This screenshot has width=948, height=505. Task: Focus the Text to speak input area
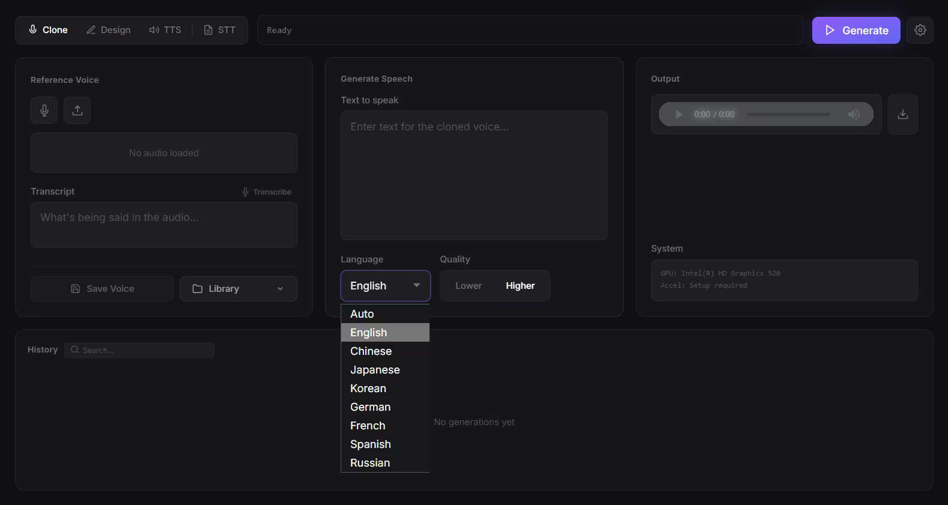tap(474, 175)
